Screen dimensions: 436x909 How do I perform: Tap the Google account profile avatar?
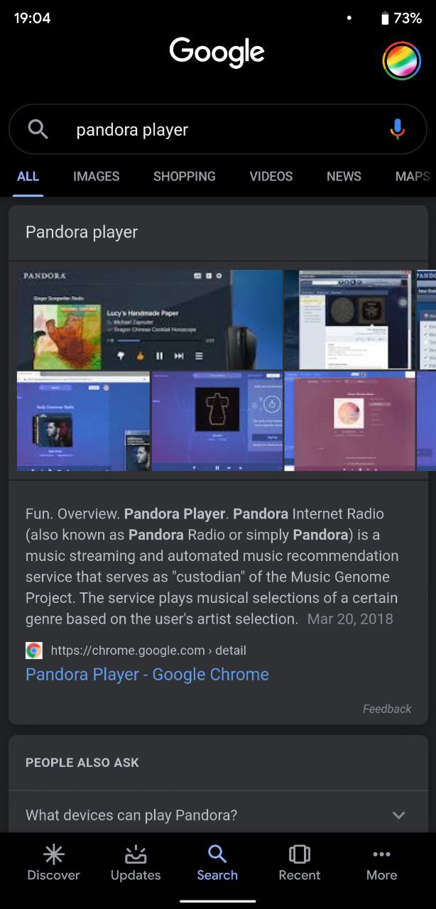(x=402, y=60)
